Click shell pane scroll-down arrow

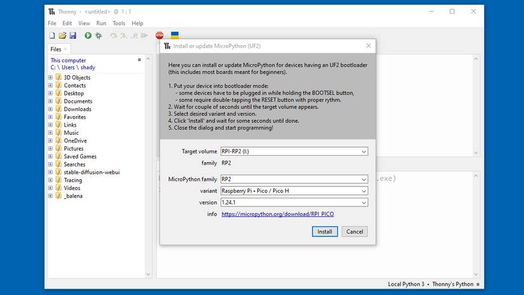click(476, 275)
